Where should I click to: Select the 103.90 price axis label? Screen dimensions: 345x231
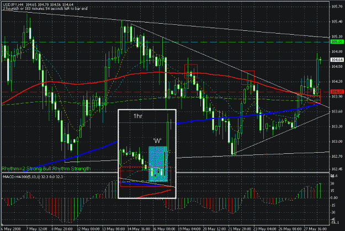[x=337, y=96]
